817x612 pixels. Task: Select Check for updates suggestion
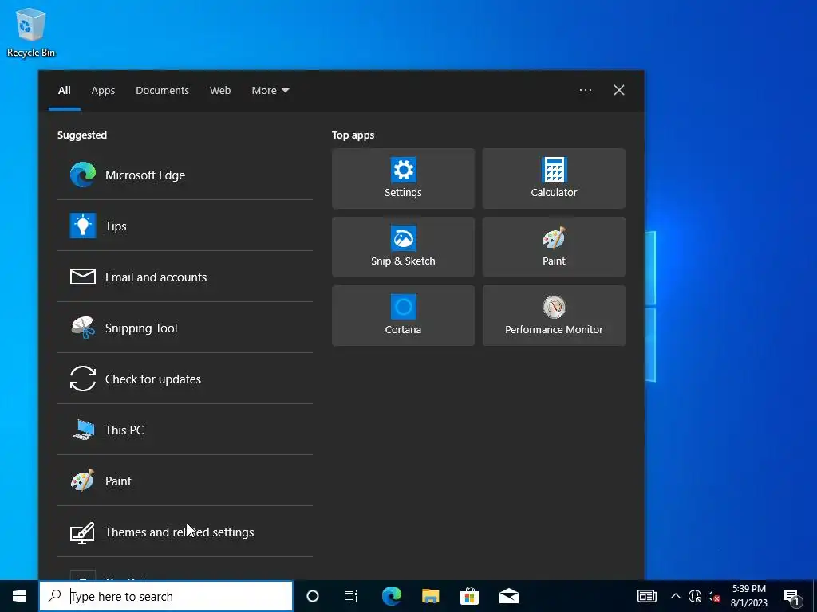[x=184, y=379]
